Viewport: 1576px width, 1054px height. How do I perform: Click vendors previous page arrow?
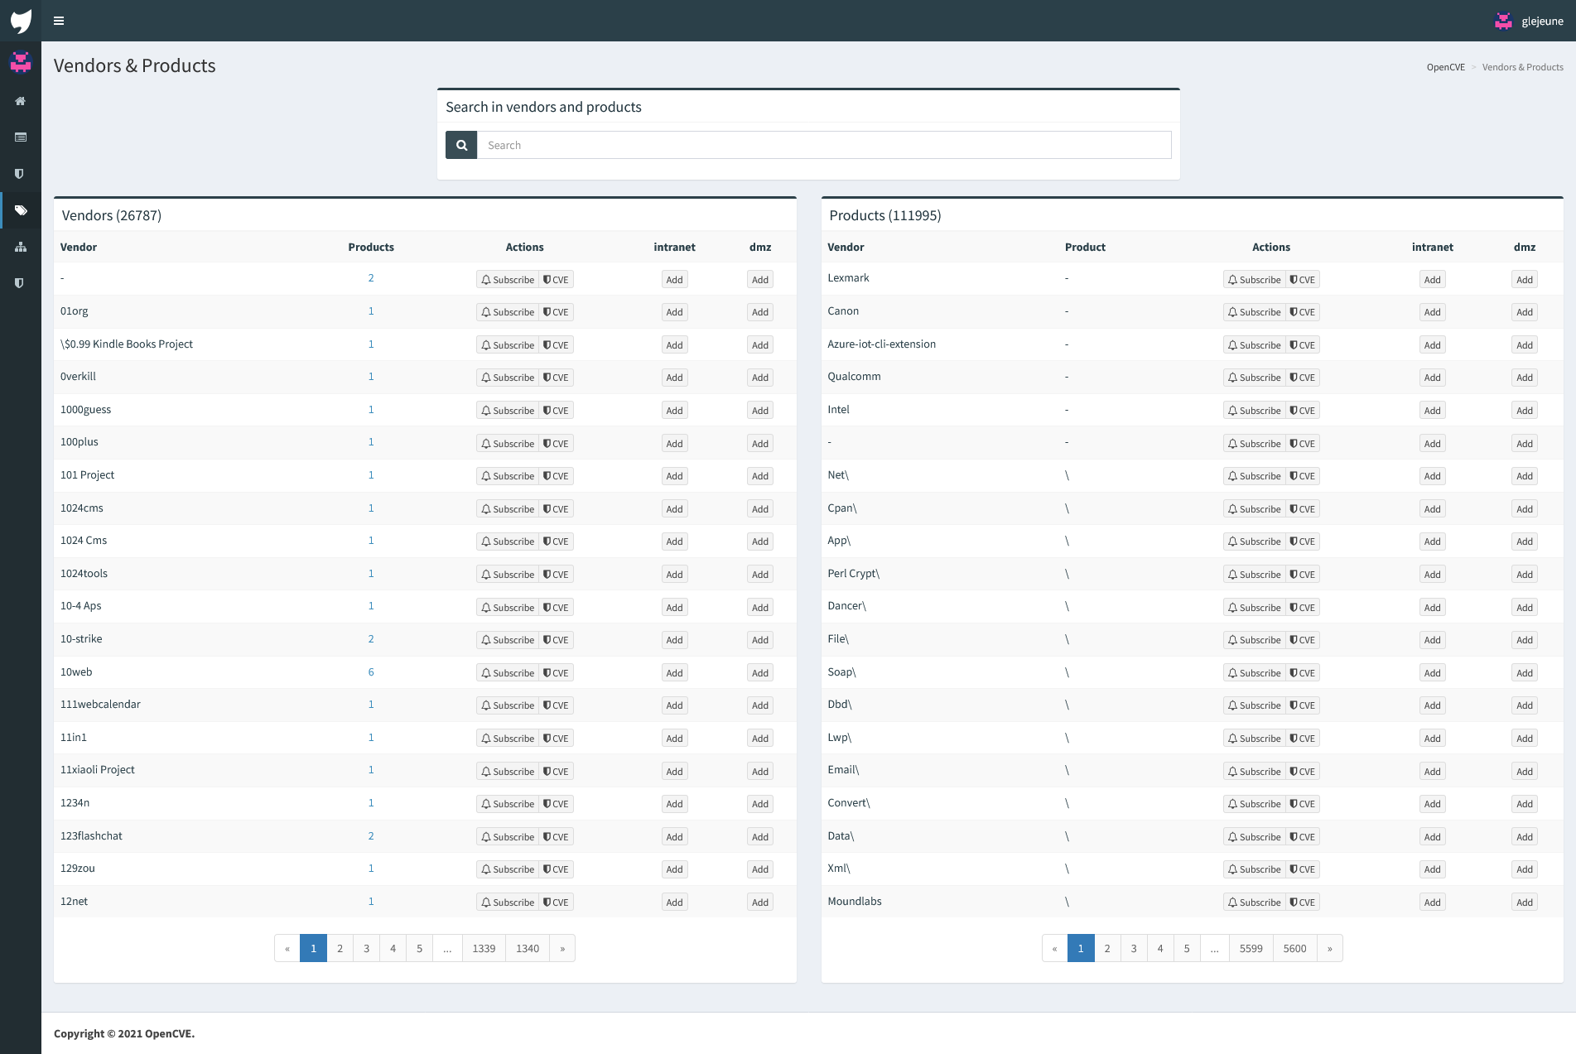(x=287, y=948)
